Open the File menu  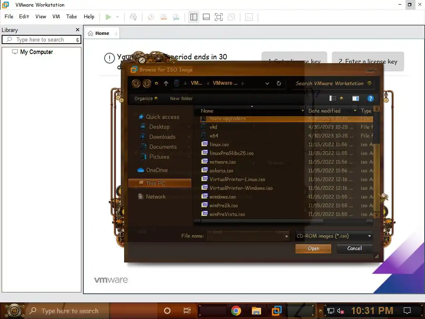pyautogui.click(x=9, y=17)
